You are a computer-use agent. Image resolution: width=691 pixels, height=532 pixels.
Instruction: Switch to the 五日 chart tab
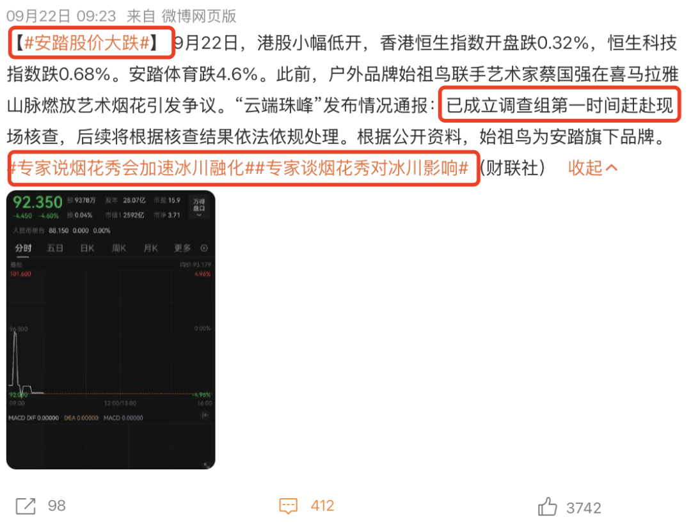[x=55, y=248]
